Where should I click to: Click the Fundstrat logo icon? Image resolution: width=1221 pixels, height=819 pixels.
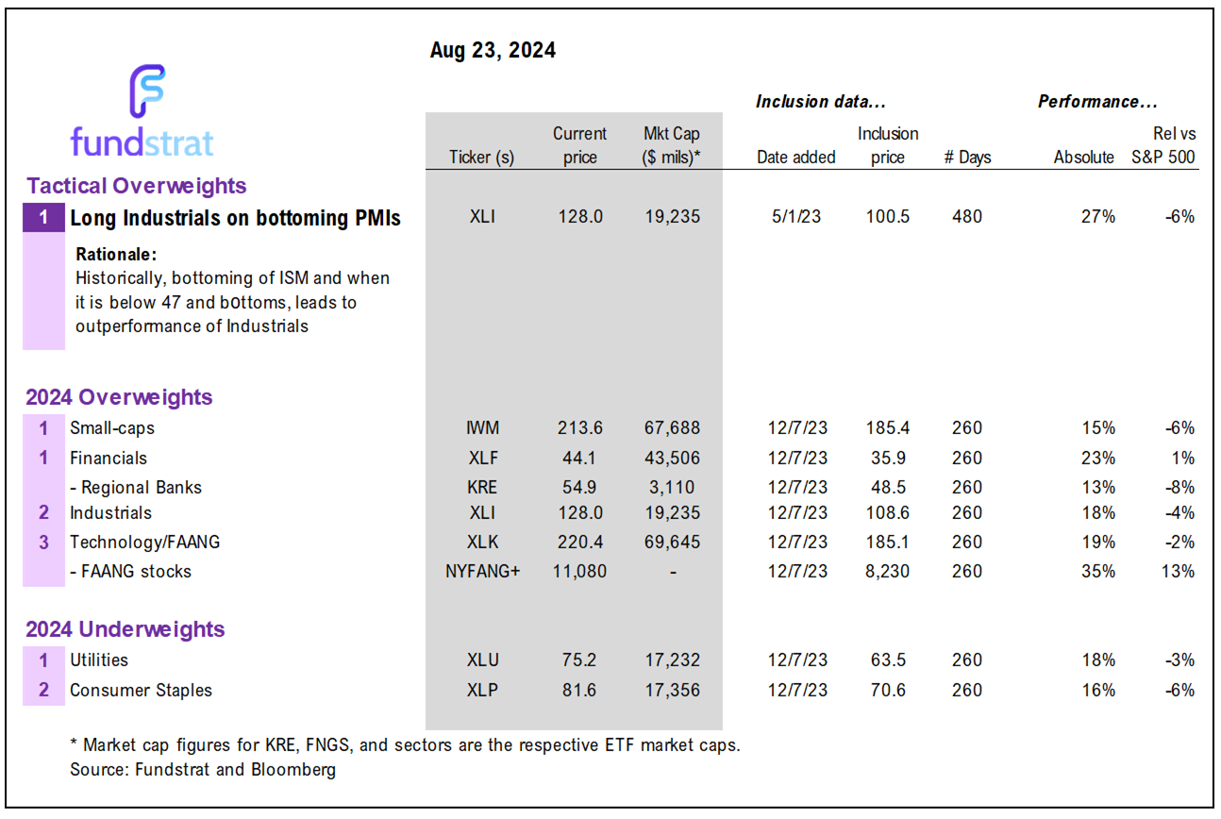(x=146, y=92)
